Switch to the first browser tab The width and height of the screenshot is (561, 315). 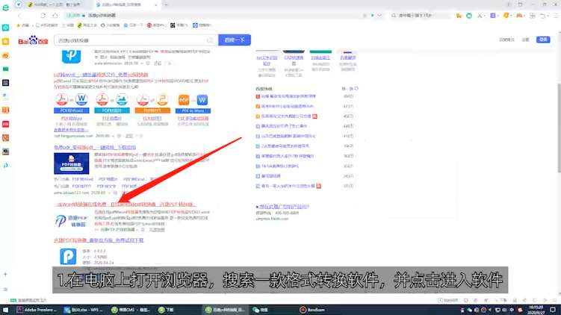coord(57,4)
